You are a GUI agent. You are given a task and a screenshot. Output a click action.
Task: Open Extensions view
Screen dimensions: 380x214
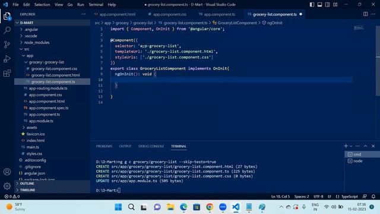coord(7,73)
